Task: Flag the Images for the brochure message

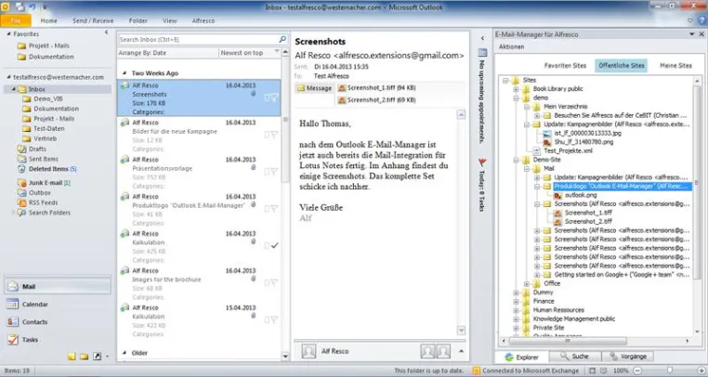Action: [274, 282]
